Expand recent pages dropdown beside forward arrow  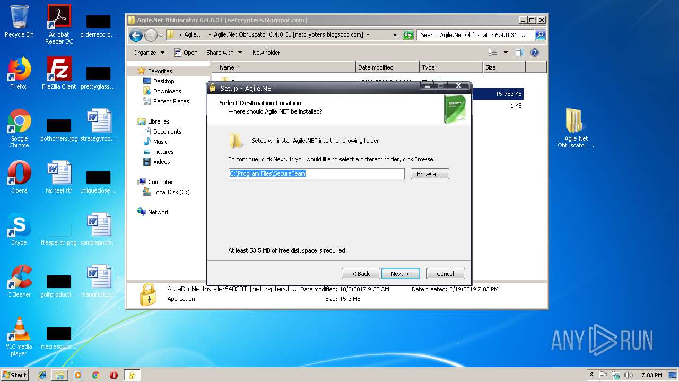tap(162, 35)
